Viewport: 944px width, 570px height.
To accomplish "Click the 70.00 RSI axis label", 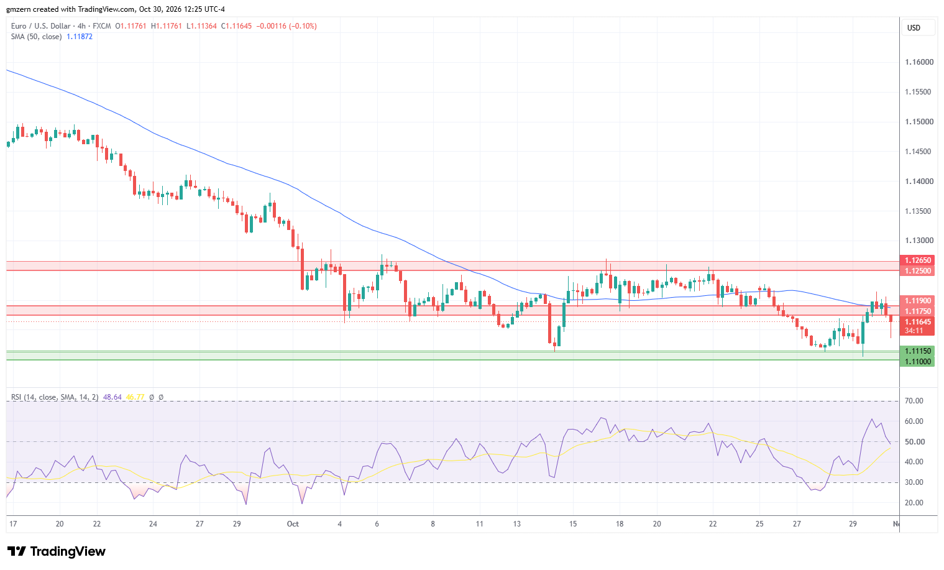I will coord(914,401).
